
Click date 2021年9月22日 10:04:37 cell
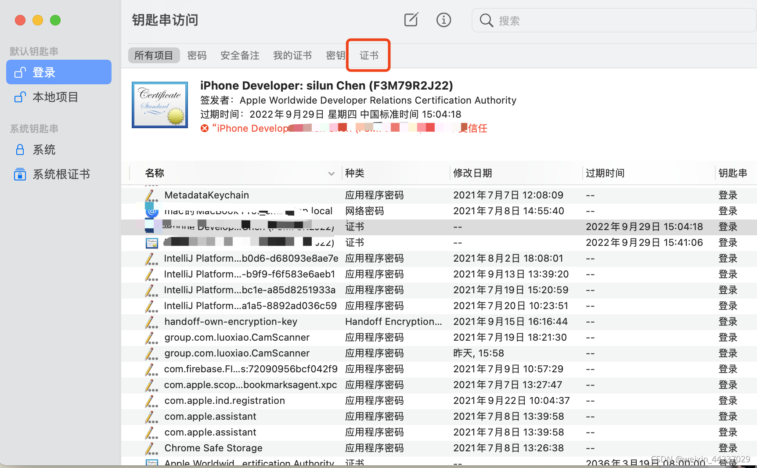point(512,400)
